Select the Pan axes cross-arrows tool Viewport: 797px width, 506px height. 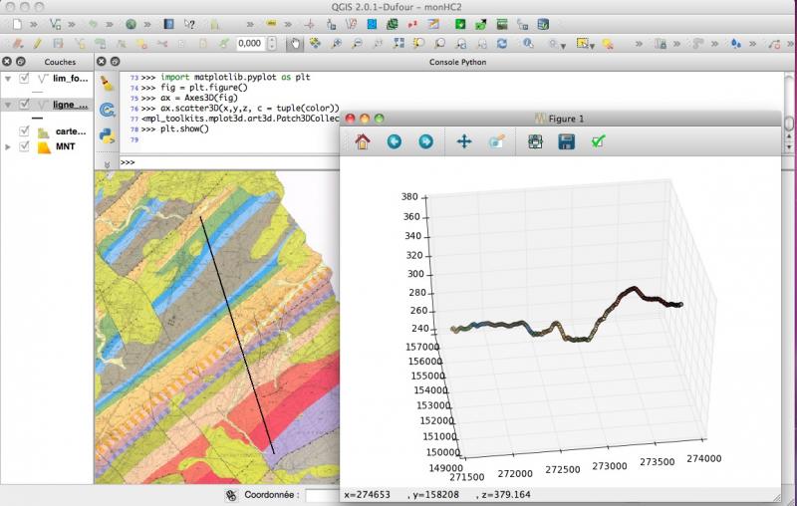coord(463,142)
